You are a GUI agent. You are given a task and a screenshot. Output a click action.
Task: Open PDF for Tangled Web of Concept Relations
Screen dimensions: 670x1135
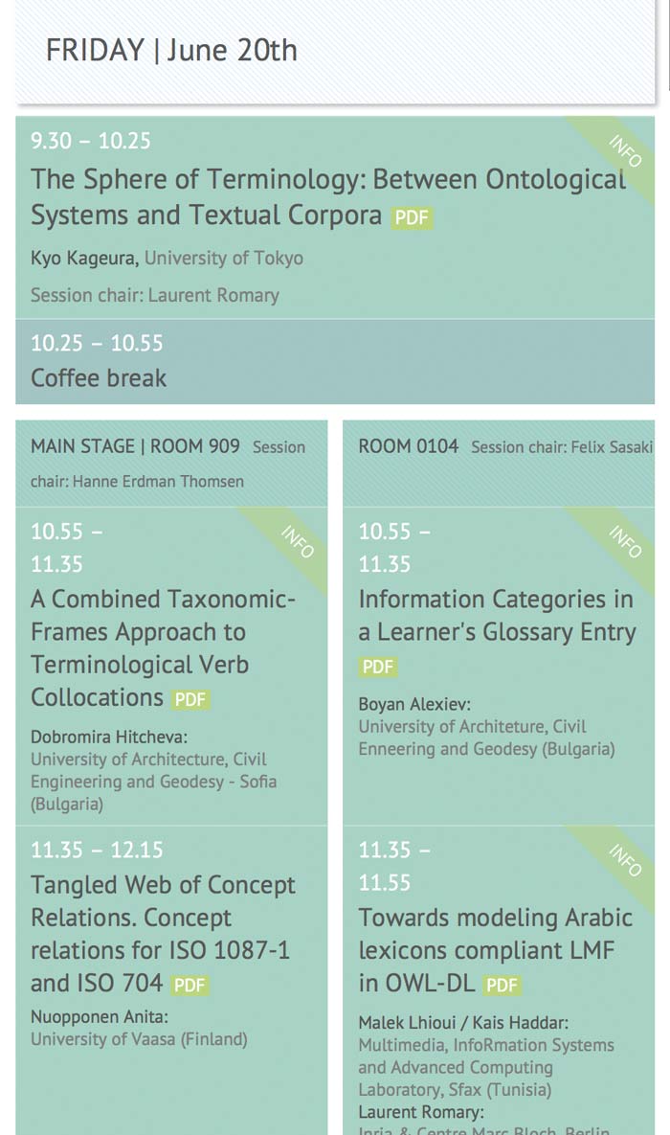190,985
